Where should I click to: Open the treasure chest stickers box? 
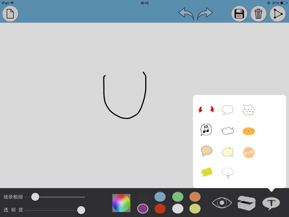click(247, 203)
